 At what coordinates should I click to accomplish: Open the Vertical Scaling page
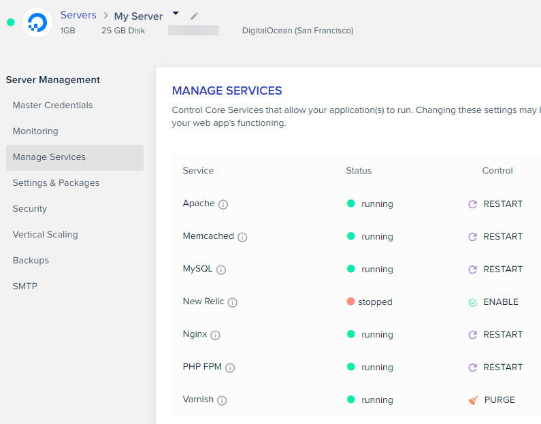[x=45, y=234]
